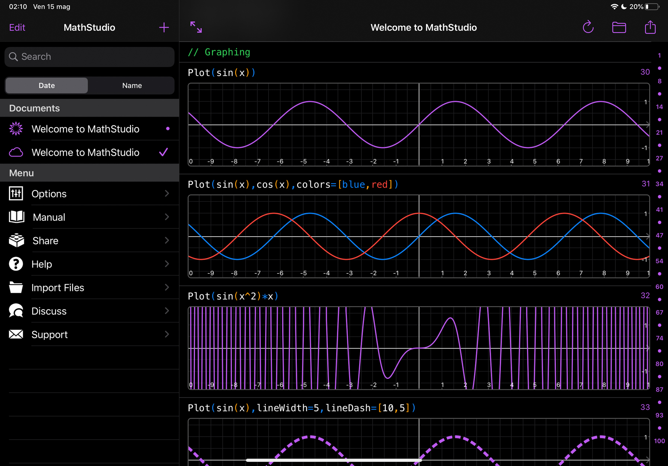Screen dimensions: 668x466
Task: Click the Import Files folder icon
Action: pyautogui.click(x=16, y=288)
